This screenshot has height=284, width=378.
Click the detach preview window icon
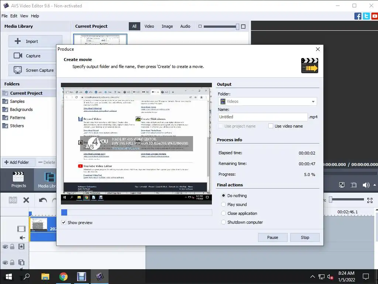tap(341, 185)
